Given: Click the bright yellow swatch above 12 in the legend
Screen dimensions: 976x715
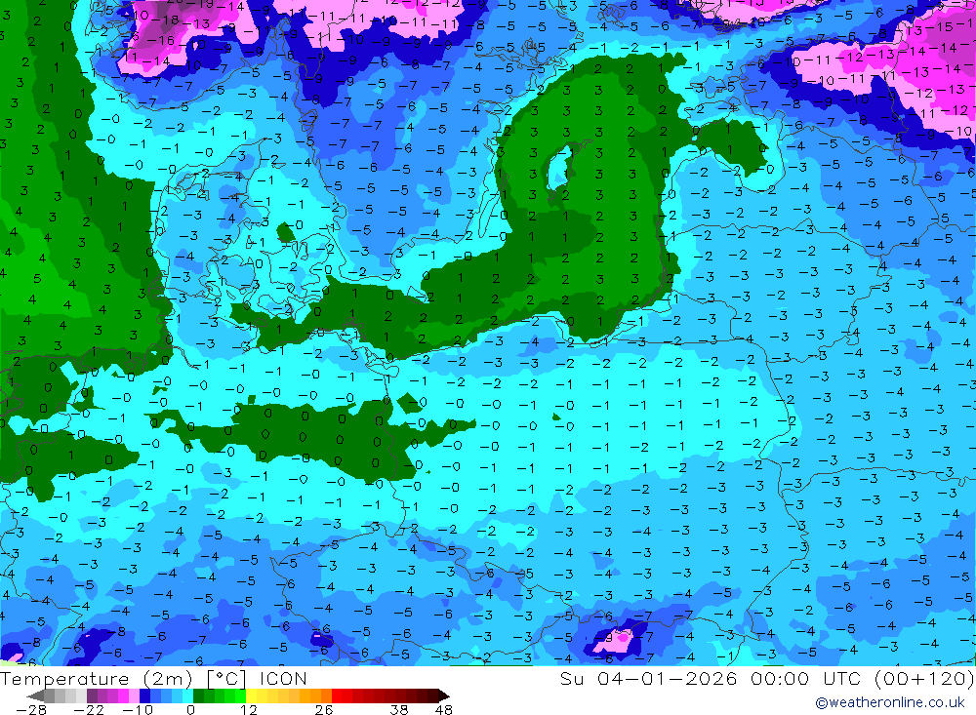Looking at the screenshot, I should [252, 695].
